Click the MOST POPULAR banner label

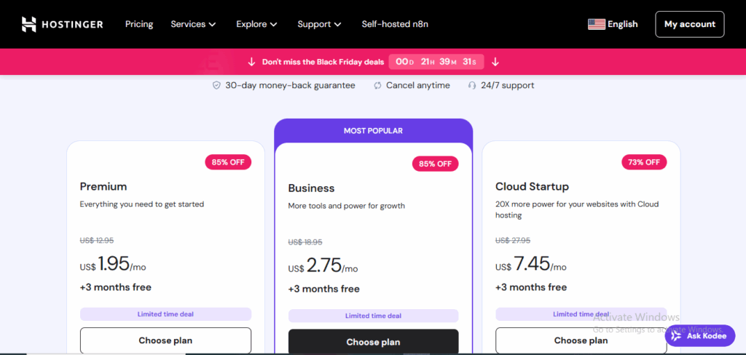tap(374, 131)
